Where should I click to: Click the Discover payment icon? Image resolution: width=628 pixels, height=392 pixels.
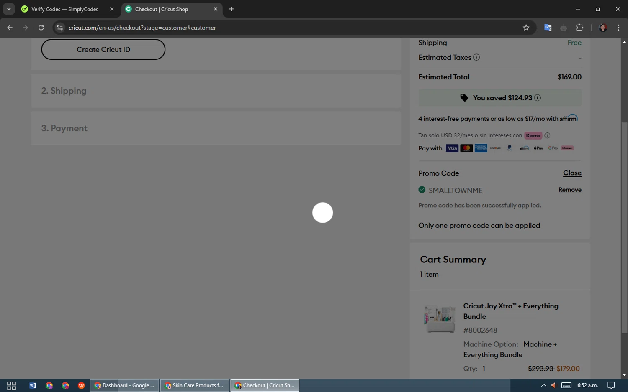click(x=495, y=148)
